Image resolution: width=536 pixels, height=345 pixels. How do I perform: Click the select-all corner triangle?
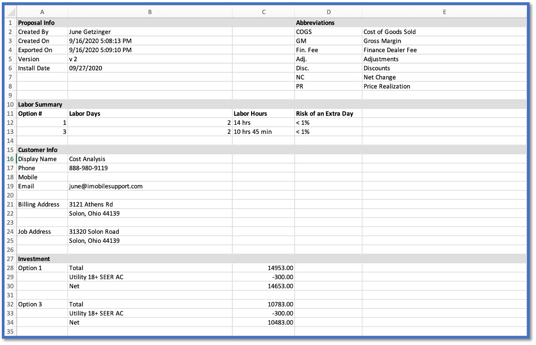(x=11, y=12)
